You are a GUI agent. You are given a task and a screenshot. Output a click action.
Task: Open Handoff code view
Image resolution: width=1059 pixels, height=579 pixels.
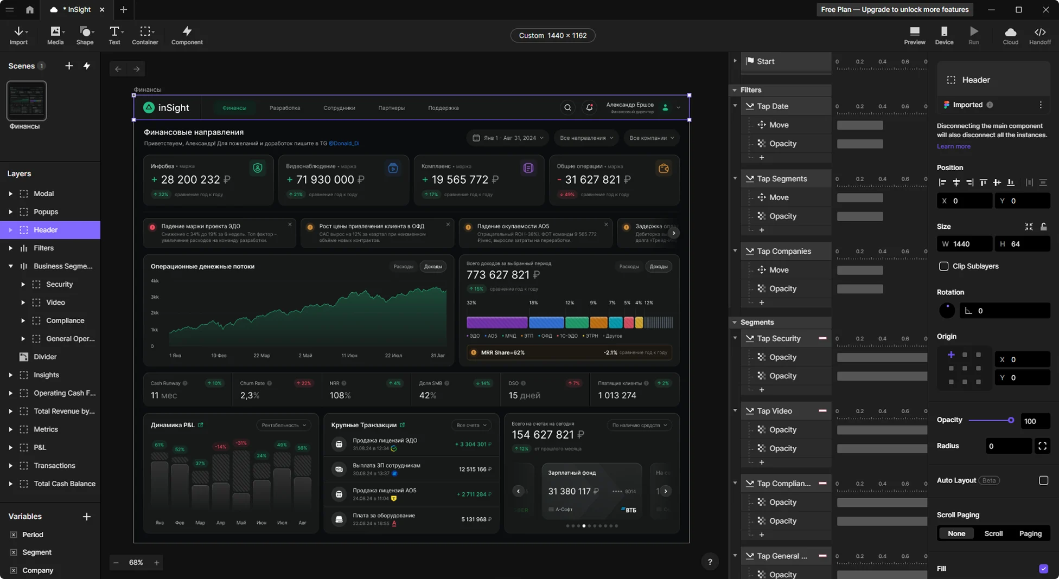pos(1039,35)
